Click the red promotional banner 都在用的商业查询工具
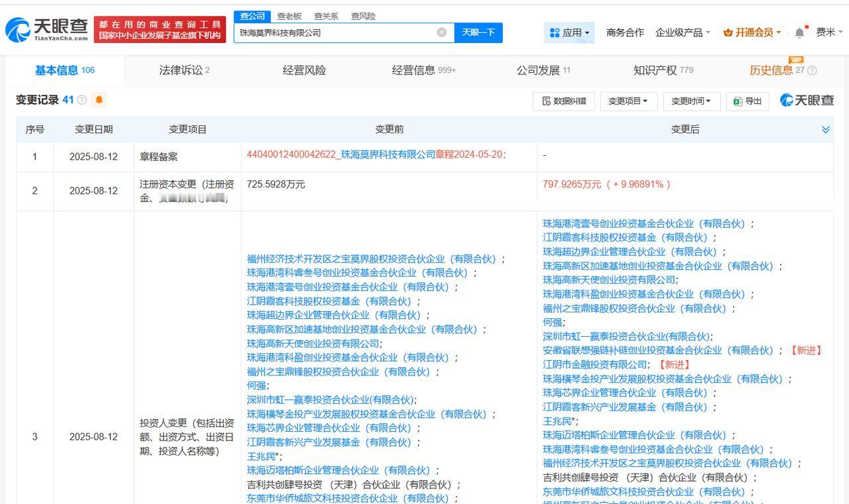The image size is (849, 504). [x=160, y=30]
